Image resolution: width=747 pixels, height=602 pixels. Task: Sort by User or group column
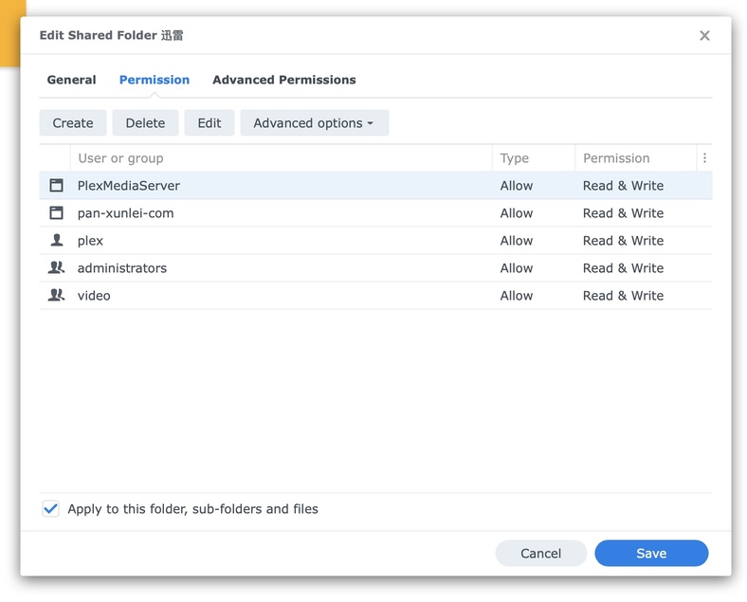point(120,158)
